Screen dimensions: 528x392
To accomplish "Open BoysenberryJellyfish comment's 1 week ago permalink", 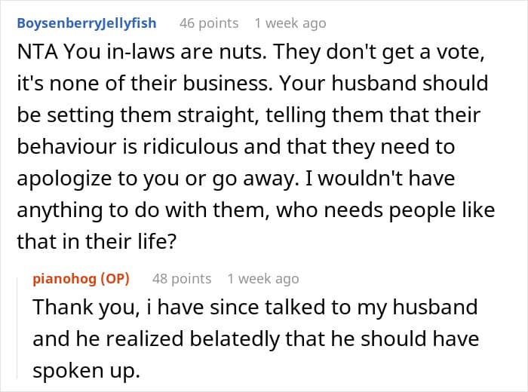I will click(290, 23).
